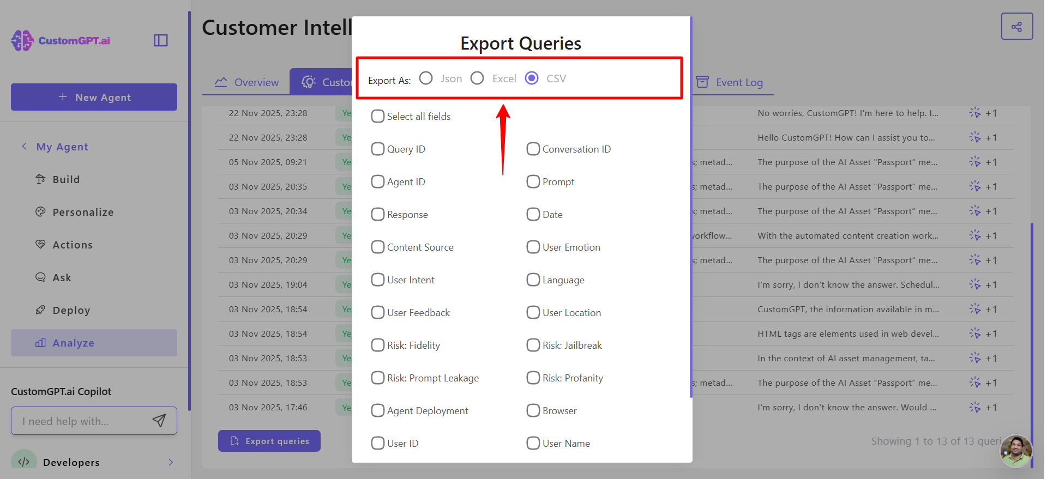This screenshot has height=479, width=1047.
Task: Select the Json export format
Action: tap(426, 78)
